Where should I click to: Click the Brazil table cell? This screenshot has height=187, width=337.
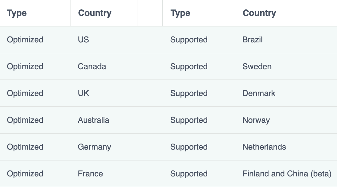(x=252, y=40)
